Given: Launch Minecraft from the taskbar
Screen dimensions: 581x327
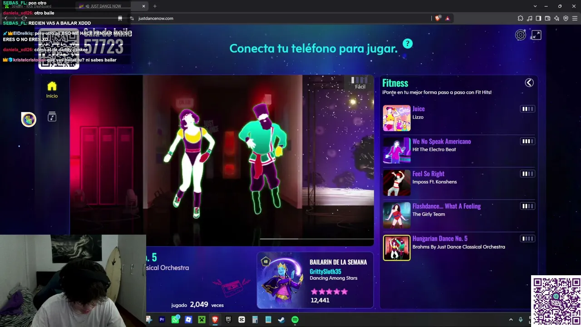Looking at the screenshot, I should pyautogui.click(x=202, y=320).
